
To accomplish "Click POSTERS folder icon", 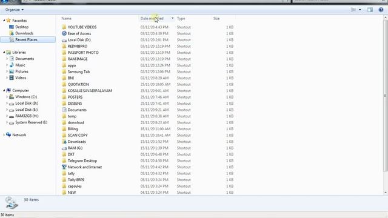I will click(64, 97).
